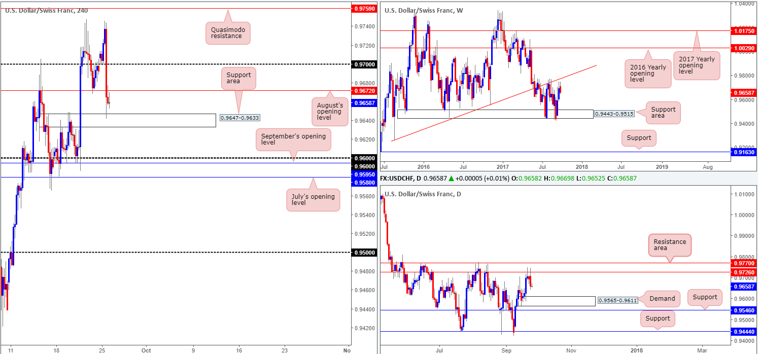Select the 0.95950 price label
Viewport: 758px width, 354px height.
click(363, 174)
